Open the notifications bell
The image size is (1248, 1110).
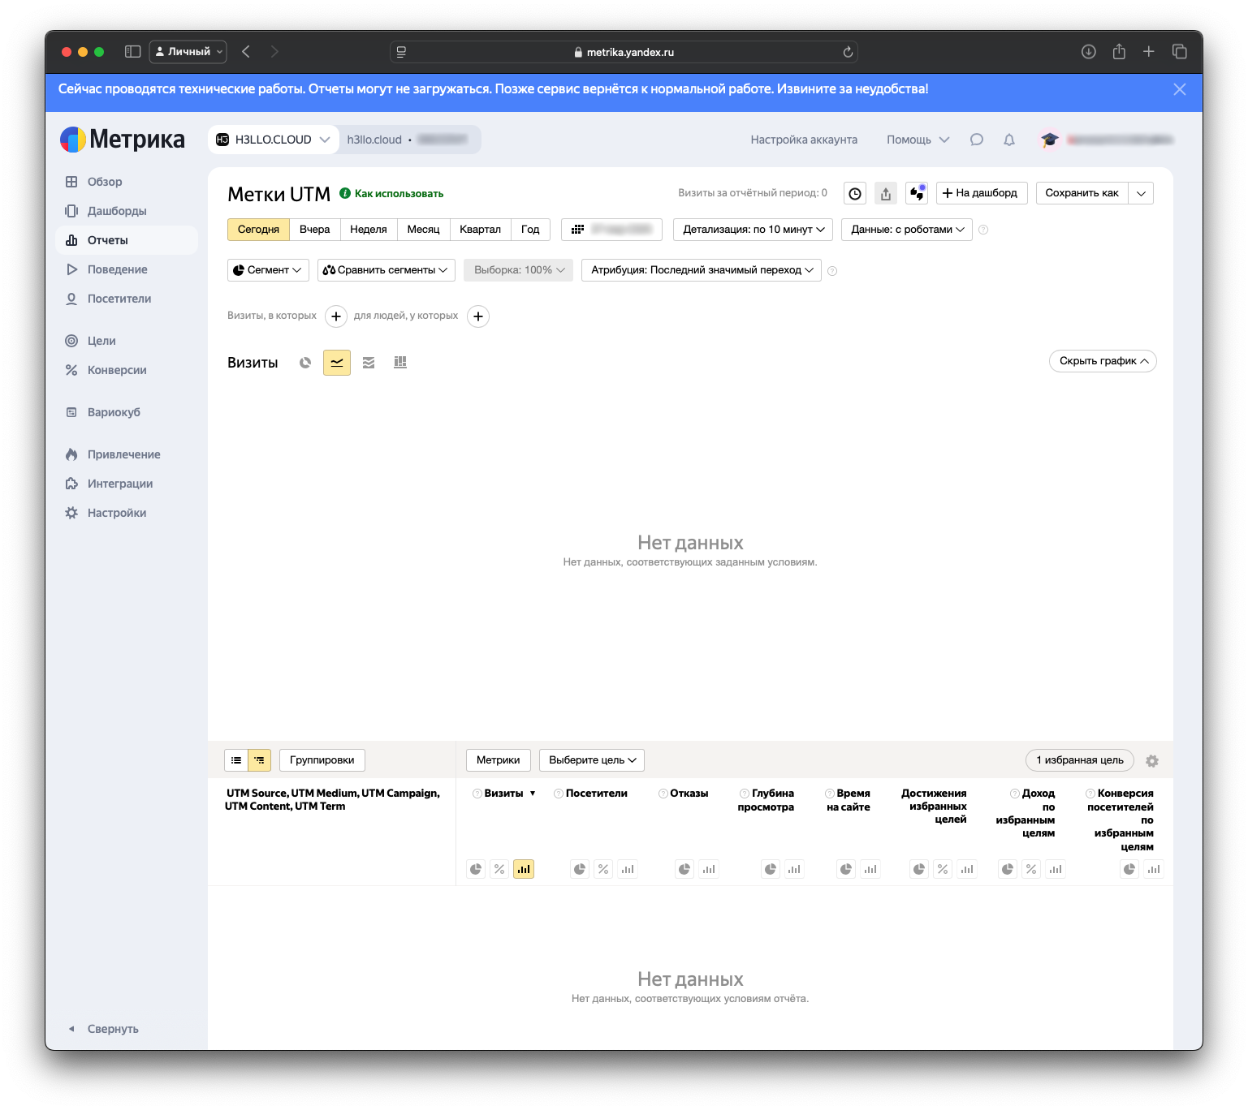point(1008,140)
